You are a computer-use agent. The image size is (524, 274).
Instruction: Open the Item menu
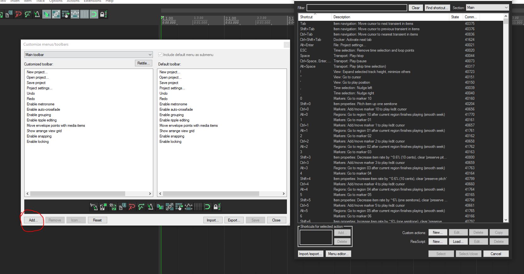[28, 1]
